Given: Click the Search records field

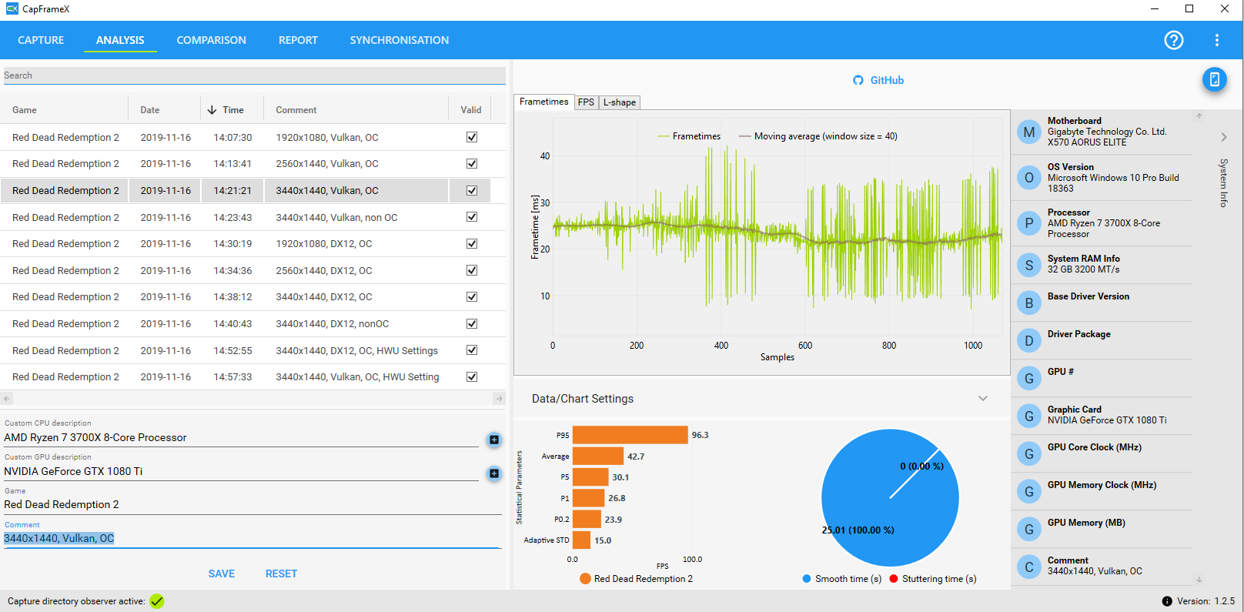Looking at the screenshot, I should click(253, 75).
